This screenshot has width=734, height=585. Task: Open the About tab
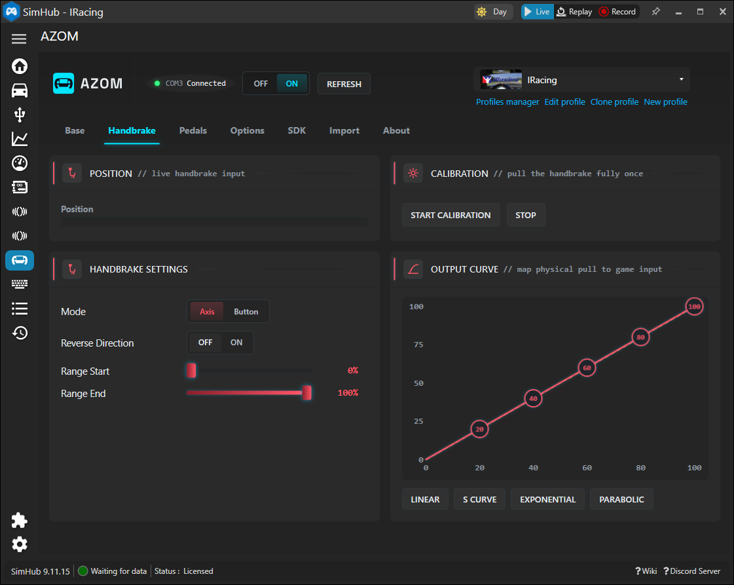(396, 130)
